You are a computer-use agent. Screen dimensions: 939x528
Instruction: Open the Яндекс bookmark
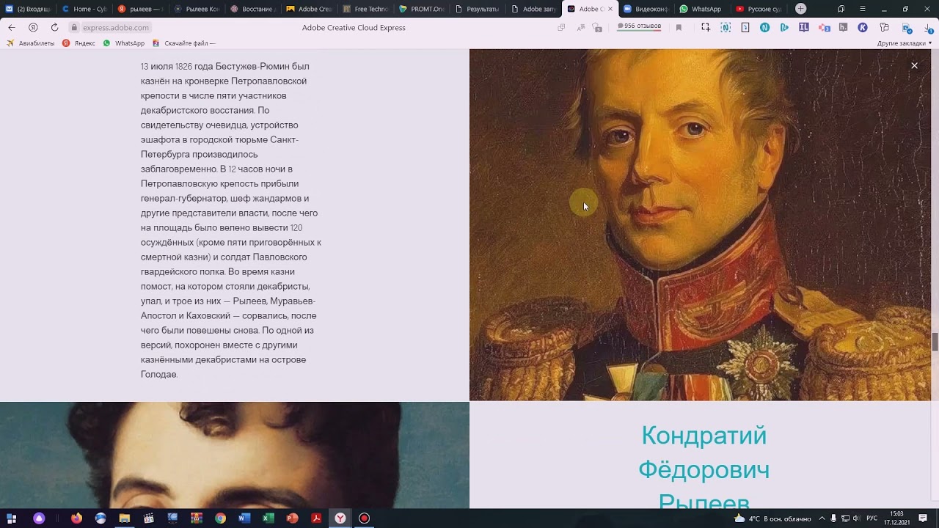click(x=79, y=43)
